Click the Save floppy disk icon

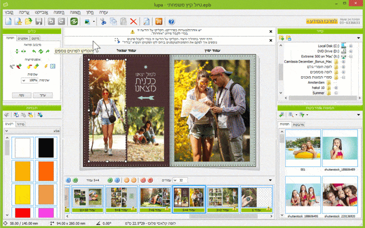tap(38, 21)
